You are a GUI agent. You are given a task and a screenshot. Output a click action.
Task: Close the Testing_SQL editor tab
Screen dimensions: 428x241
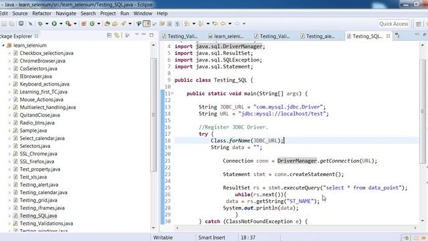click(x=388, y=36)
